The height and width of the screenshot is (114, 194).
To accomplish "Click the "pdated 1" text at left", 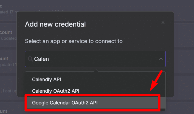I will point(8,65).
